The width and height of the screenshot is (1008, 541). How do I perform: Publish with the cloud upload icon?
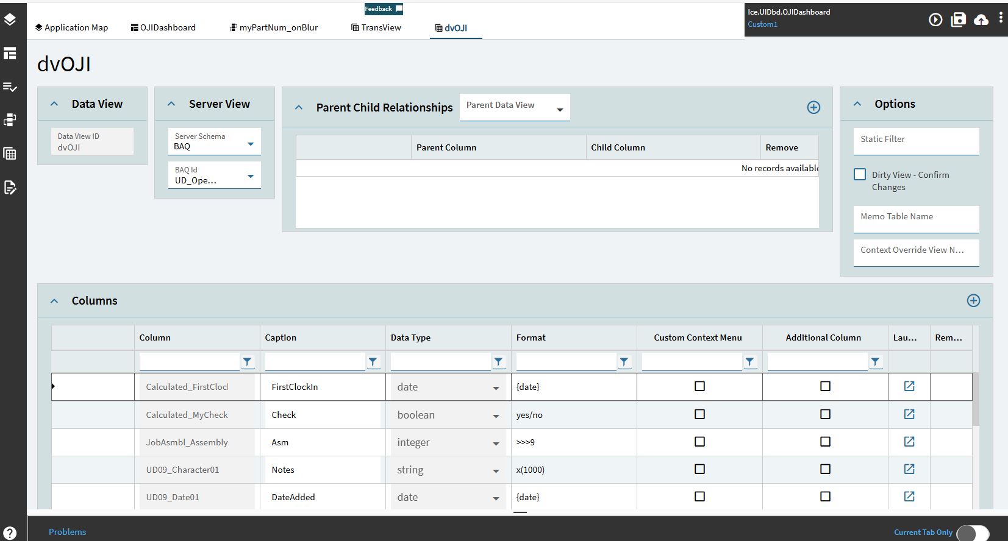point(981,20)
